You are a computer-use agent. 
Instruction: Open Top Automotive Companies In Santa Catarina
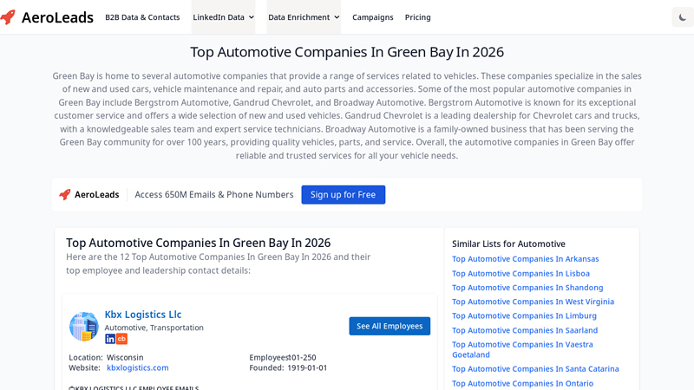pos(535,369)
